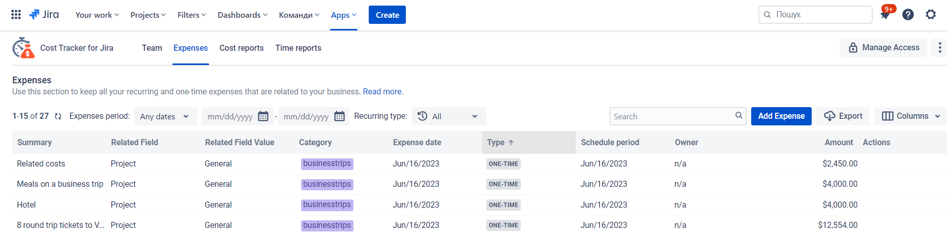This screenshot has height=234, width=947.
Task: Open the Apps dropdown
Action: point(344,15)
